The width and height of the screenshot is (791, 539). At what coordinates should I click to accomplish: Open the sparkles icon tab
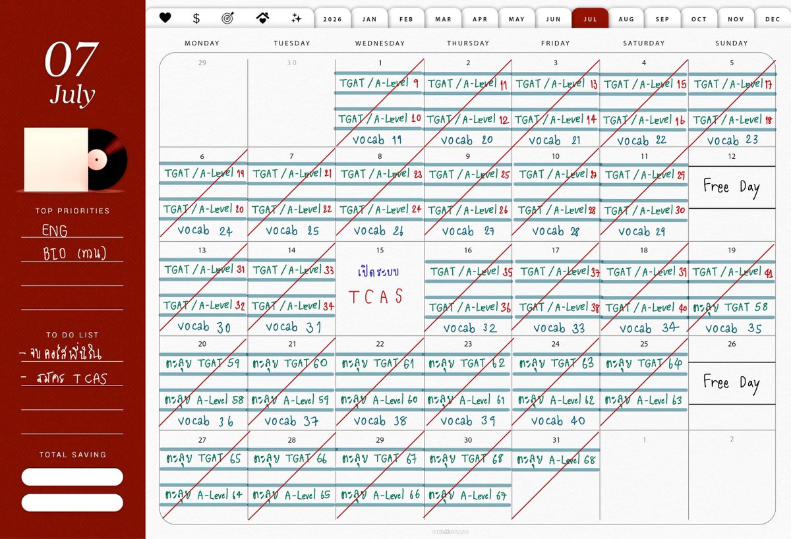click(297, 18)
